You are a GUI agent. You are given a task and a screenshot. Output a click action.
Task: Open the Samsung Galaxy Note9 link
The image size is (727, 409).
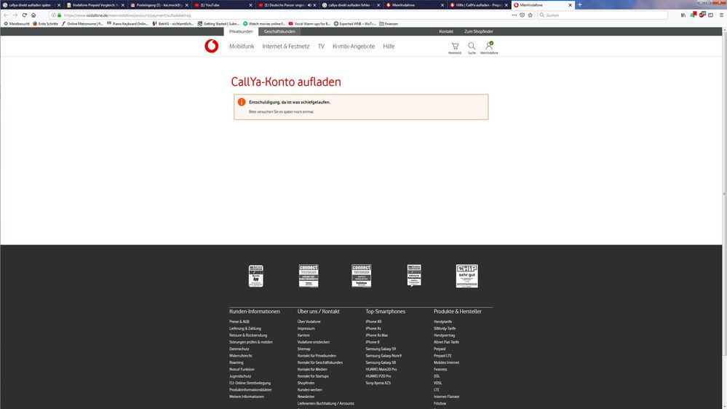[384, 356]
